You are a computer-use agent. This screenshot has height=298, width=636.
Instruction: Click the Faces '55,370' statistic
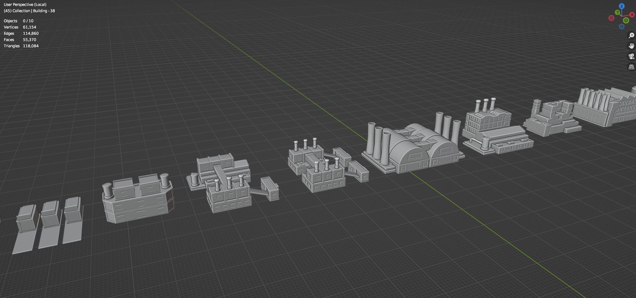30,40
